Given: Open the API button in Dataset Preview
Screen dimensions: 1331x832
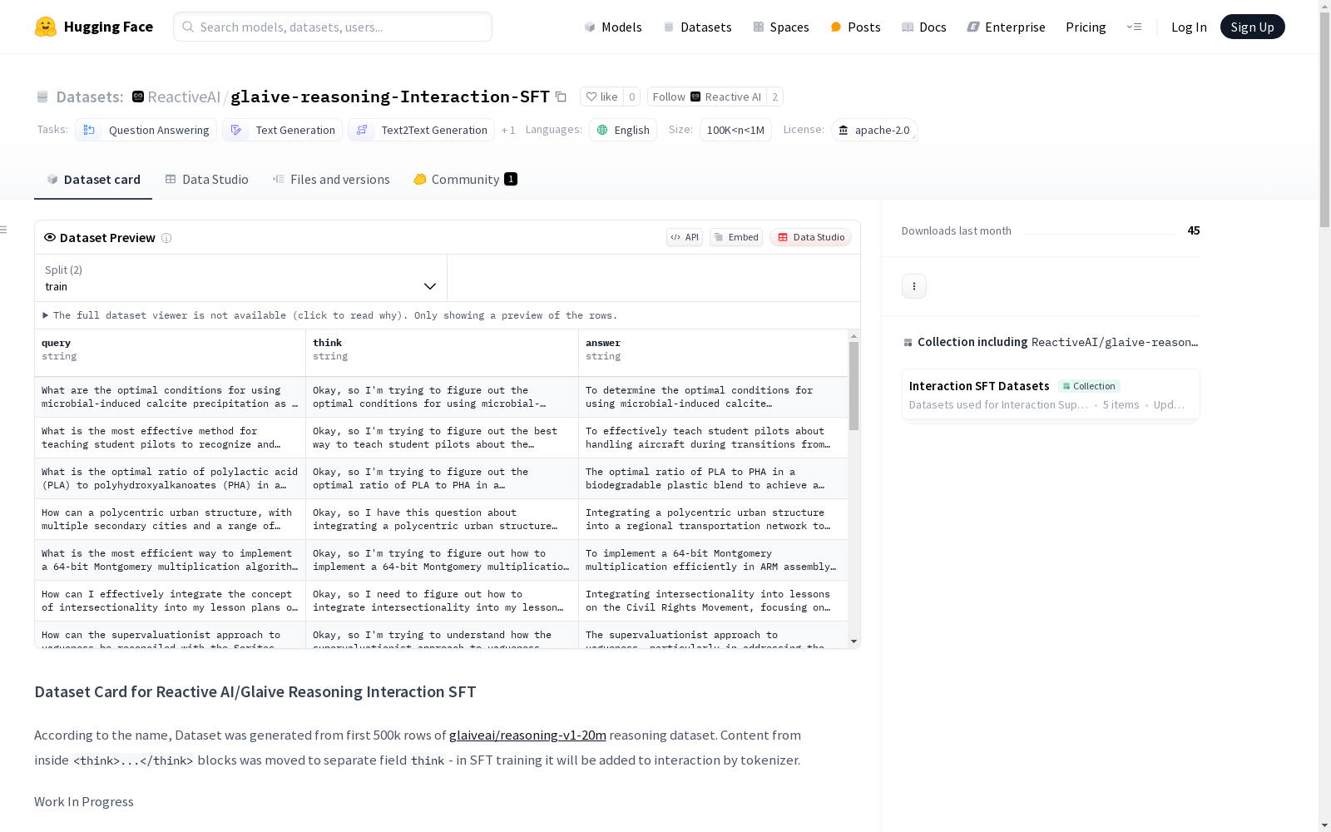Looking at the screenshot, I should pos(685,237).
